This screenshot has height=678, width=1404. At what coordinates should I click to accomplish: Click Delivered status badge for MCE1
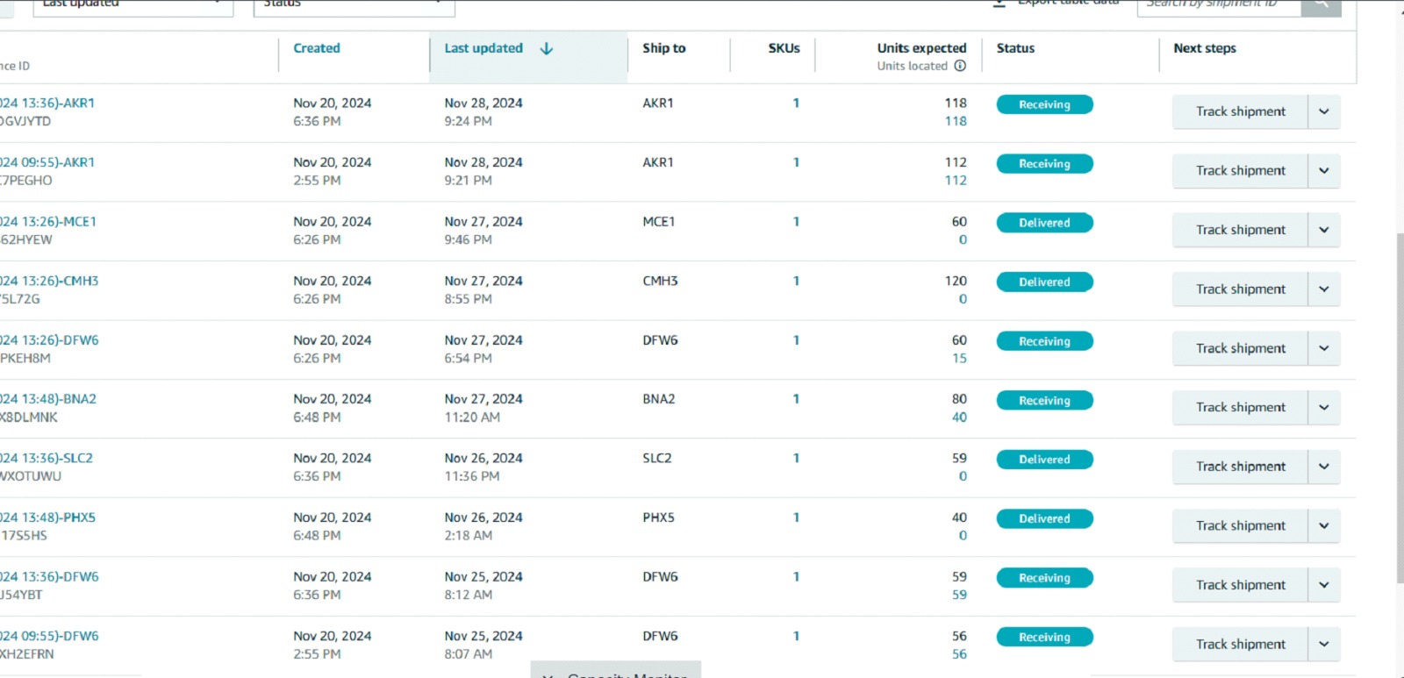coord(1044,223)
